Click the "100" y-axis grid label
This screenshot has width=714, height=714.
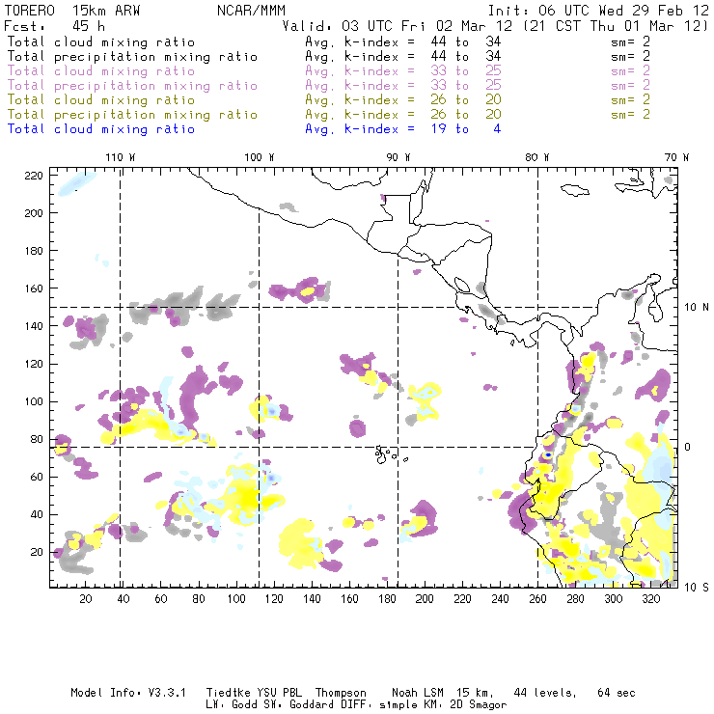[34, 401]
